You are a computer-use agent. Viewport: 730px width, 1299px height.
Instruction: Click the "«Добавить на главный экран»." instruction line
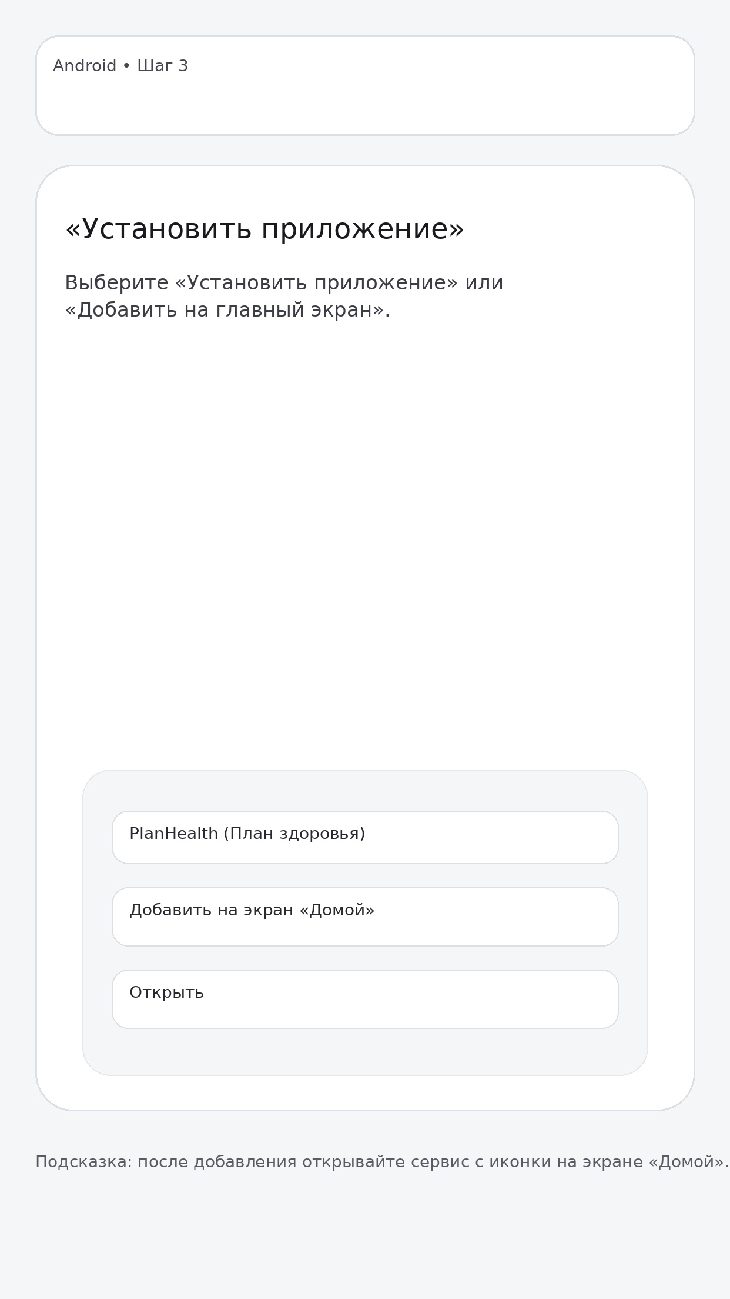click(x=227, y=310)
